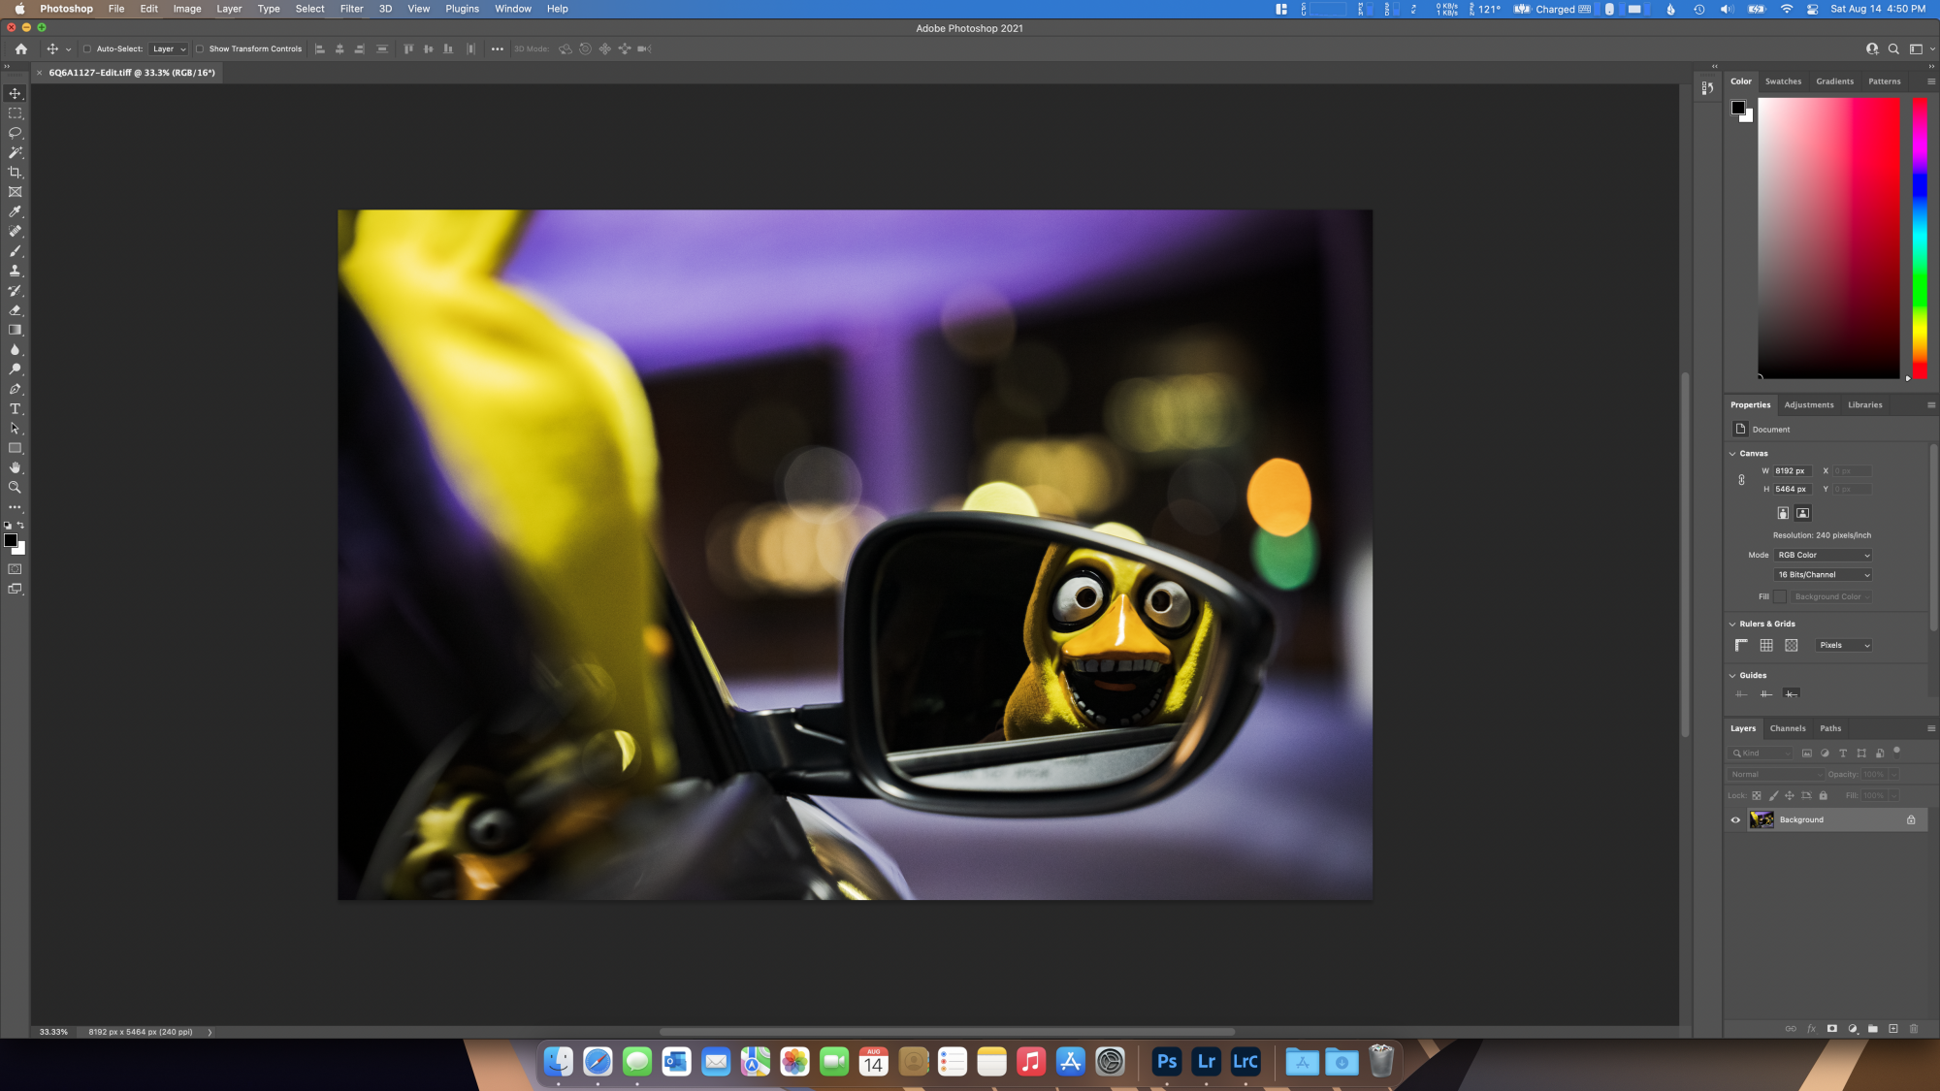Click the vertical hue slider strip
Screen dimensions: 1940x1091
(1919, 238)
